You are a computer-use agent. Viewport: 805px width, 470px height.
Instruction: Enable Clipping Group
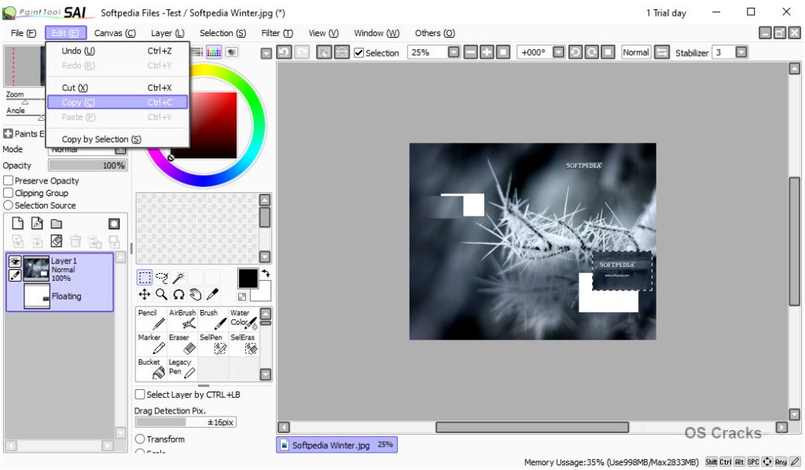[8, 193]
